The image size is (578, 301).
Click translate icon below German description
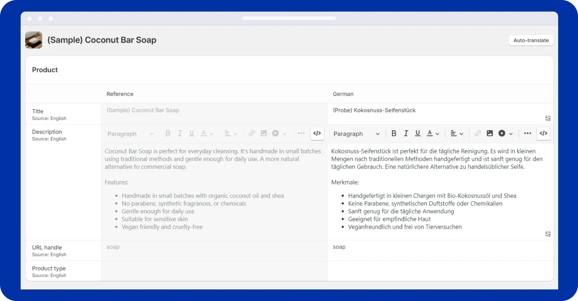pos(548,234)
